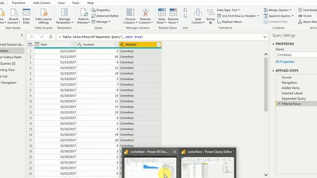317x178 pixels.
Task: Click the fx function icon
Action: coord(51,37)
